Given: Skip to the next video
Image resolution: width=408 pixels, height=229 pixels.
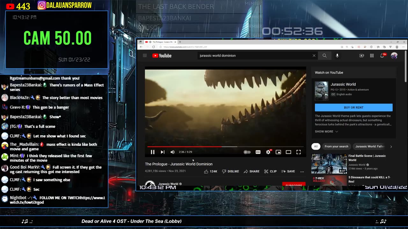Looking at the screenshot, I should 163,152.
